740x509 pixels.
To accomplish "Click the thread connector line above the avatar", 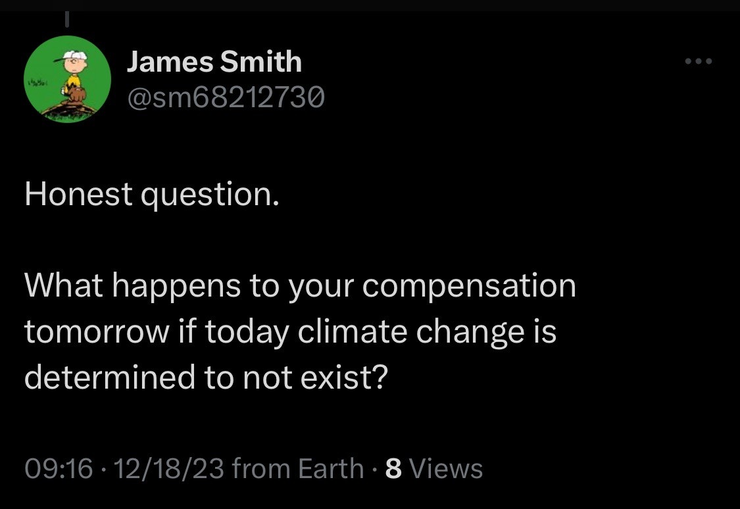I will click(66, 17).
